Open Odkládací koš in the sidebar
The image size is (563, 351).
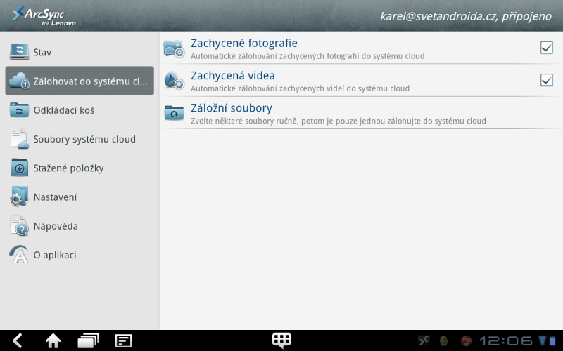tap(80, 110)
